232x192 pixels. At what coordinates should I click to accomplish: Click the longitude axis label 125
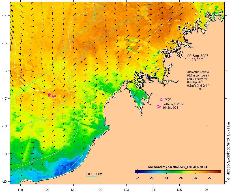pos(179,190)
